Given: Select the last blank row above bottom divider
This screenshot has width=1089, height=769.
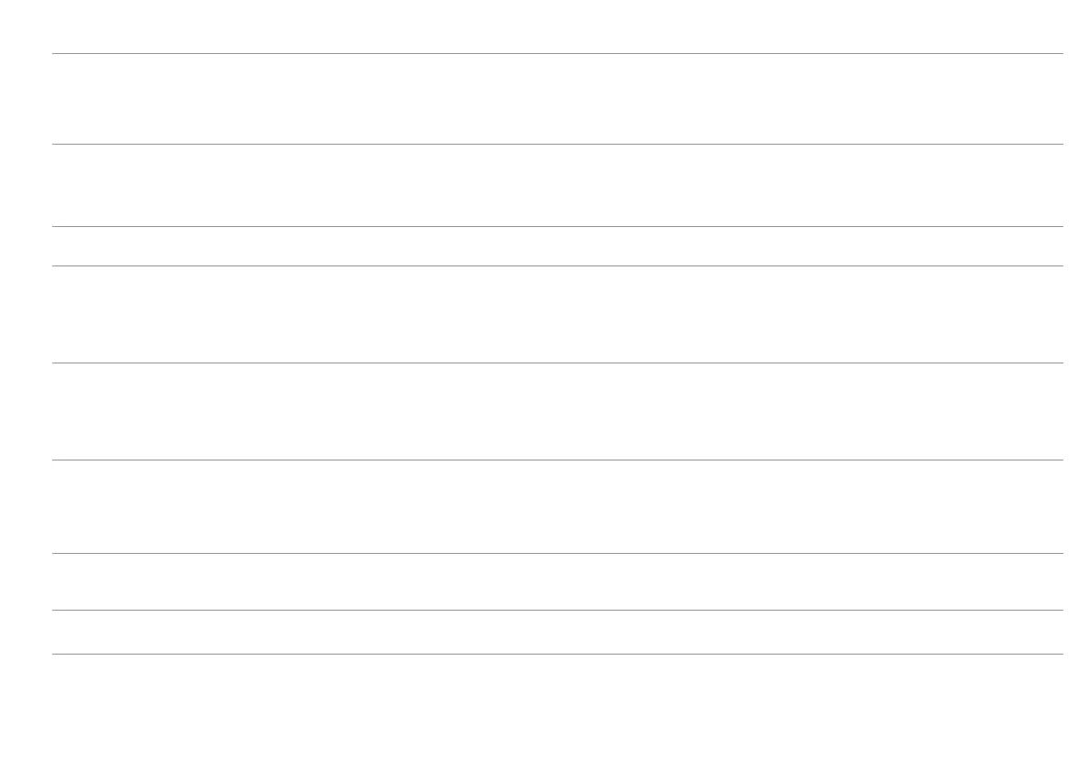Looking at the screenshot, I should coord(557,632).
